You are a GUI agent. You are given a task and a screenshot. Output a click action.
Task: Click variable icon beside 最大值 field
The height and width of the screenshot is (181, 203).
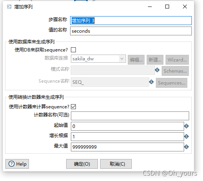pyautogui.click(x=186, y=147)
